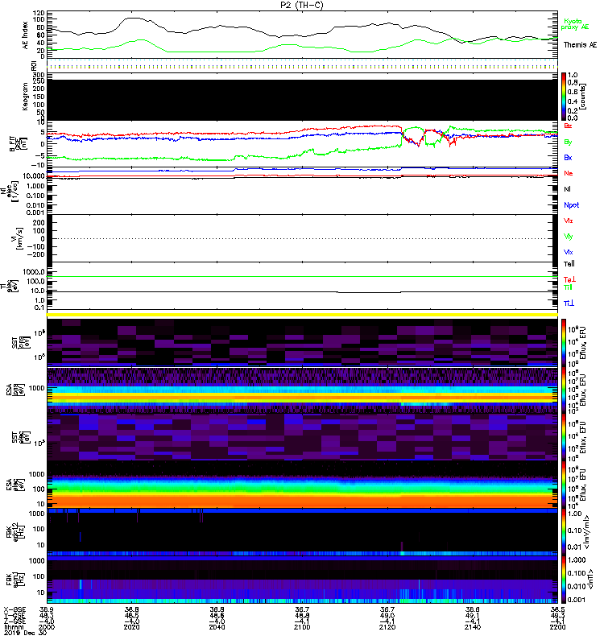
Task: Select the black "Ni" legend label
Action: tap(567, 189)
